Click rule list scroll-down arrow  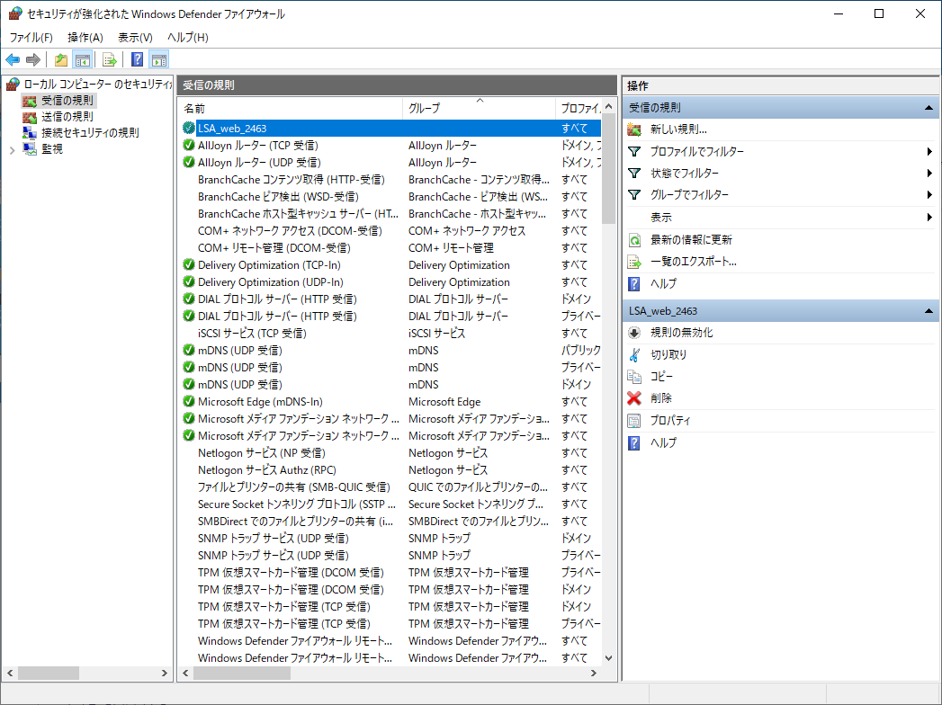pyautogui.click(x=608, y=658)
